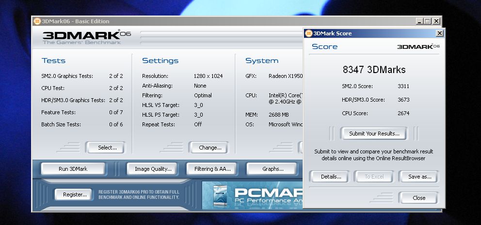This screenshot has height=225, width=481.
Task: Click the 3DMark06 logo in Score dialog
Action: point(418,46)
